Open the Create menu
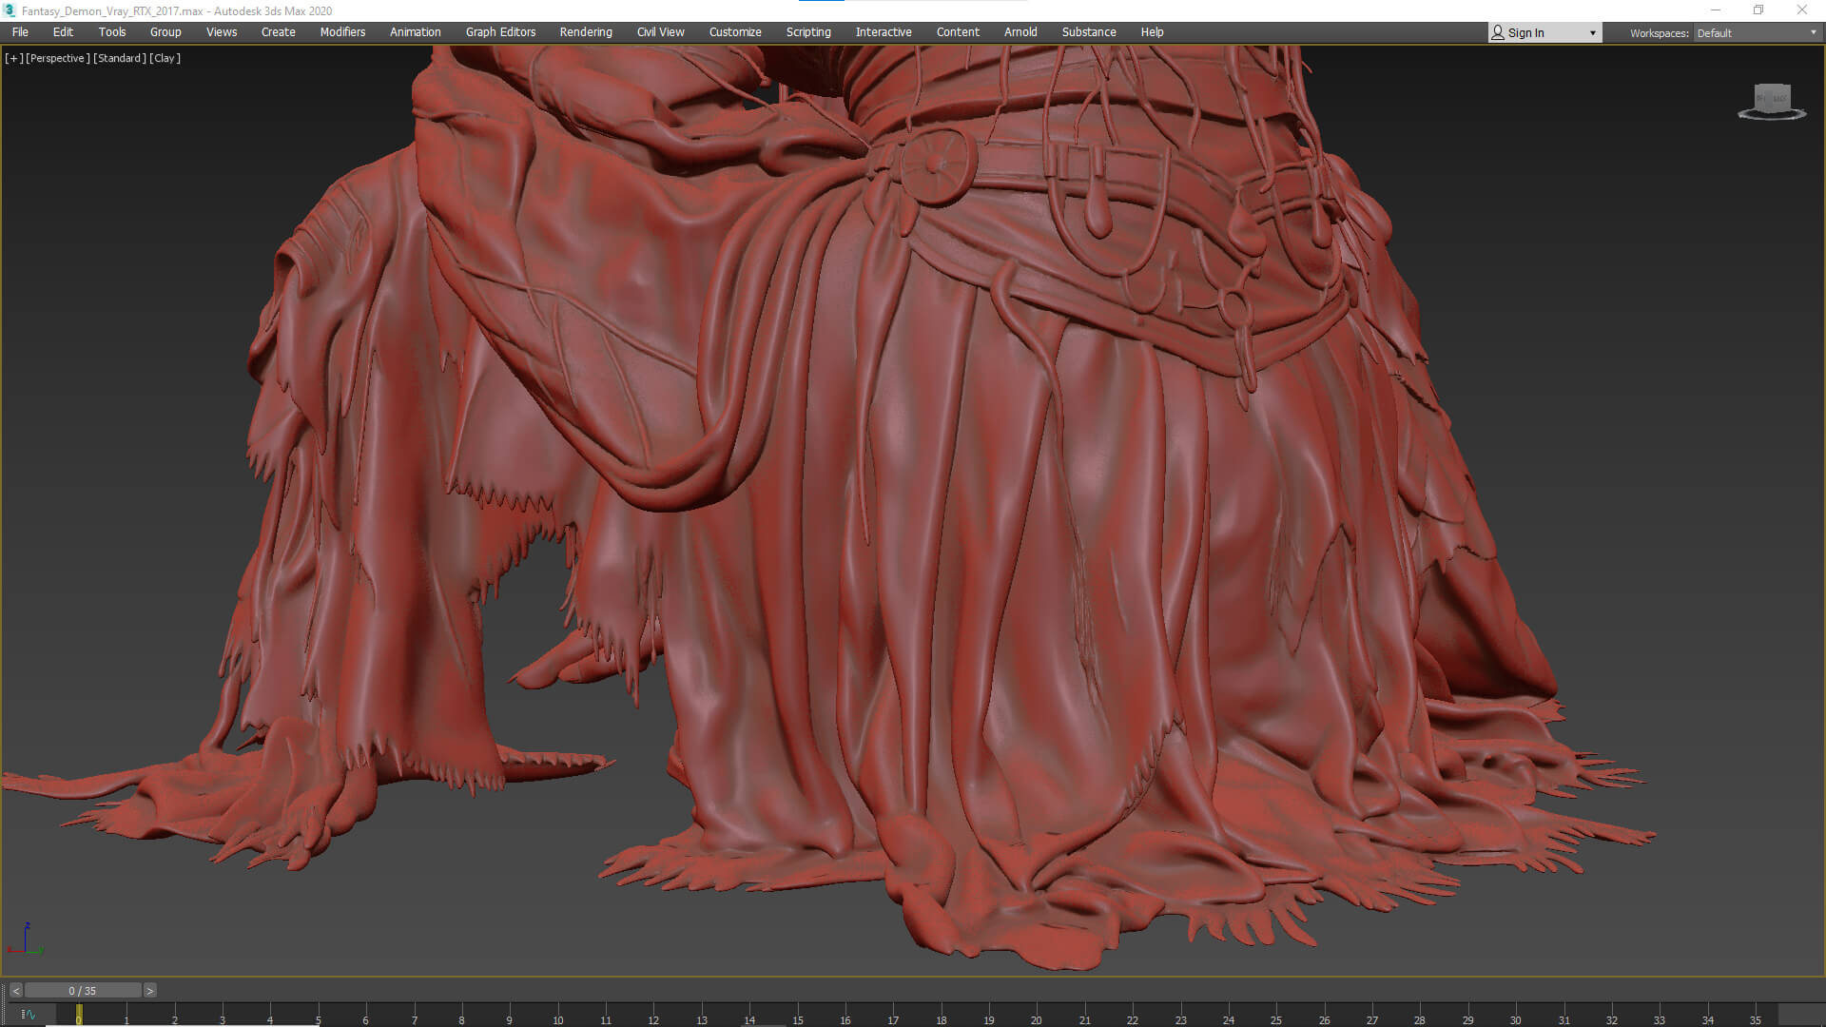Screen dimensions: 1826x1027 pos(279,32)
